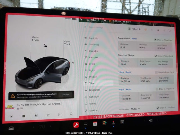The image size is (180, 135).
Task: Tap the lock icon in top status bar
Action: 81,19
